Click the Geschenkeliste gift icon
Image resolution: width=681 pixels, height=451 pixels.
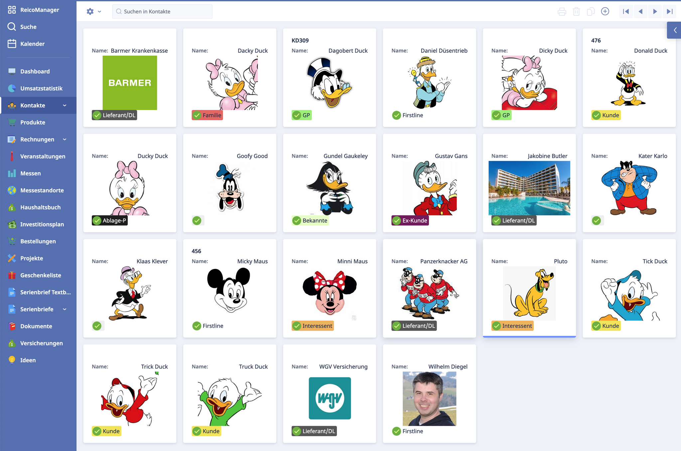point(12,275)
